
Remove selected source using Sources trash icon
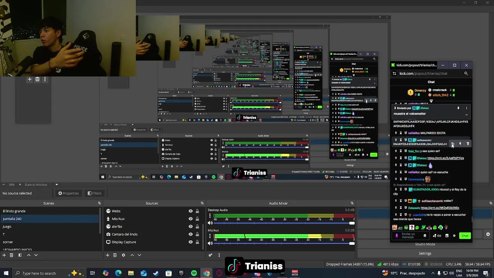[115, 255]
